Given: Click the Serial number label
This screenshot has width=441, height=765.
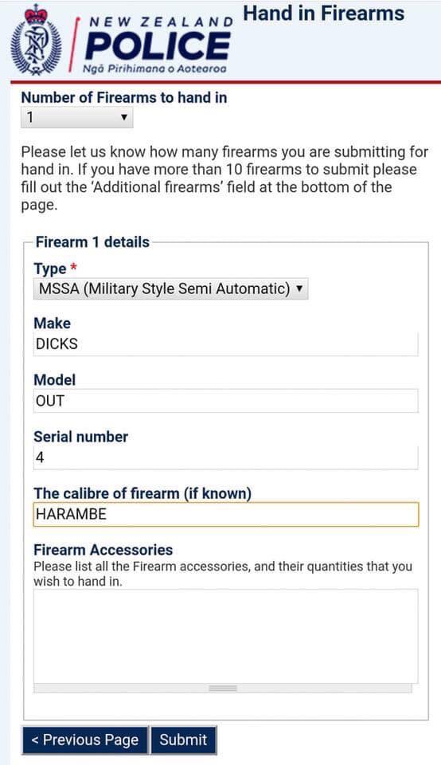Looking at the screenshot, I should (81, 436).
